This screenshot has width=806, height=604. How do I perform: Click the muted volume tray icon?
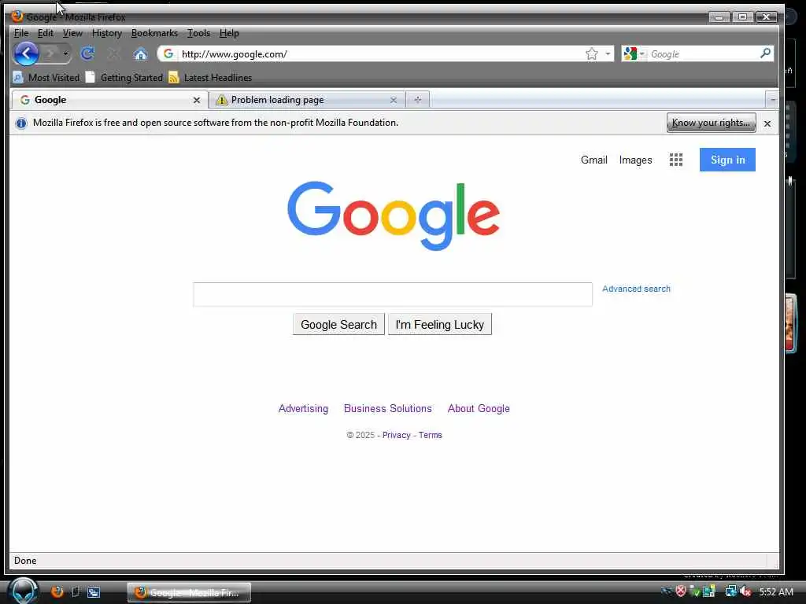[x=746, y=591]
